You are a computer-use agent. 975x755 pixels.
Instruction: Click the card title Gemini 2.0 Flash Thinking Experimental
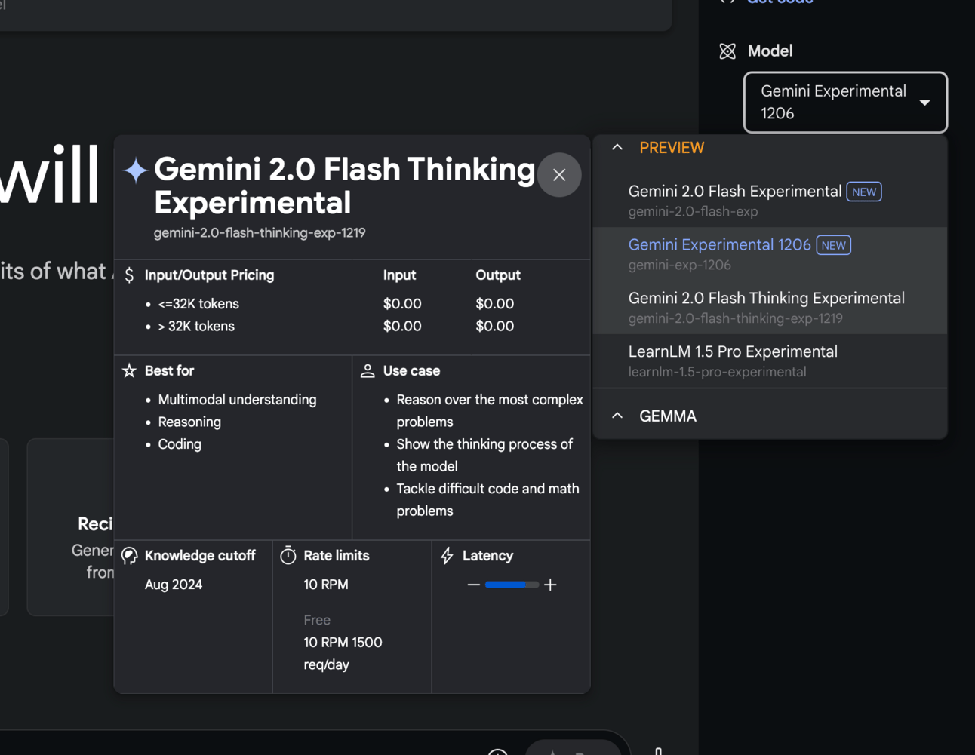click(x=344, y=186)
